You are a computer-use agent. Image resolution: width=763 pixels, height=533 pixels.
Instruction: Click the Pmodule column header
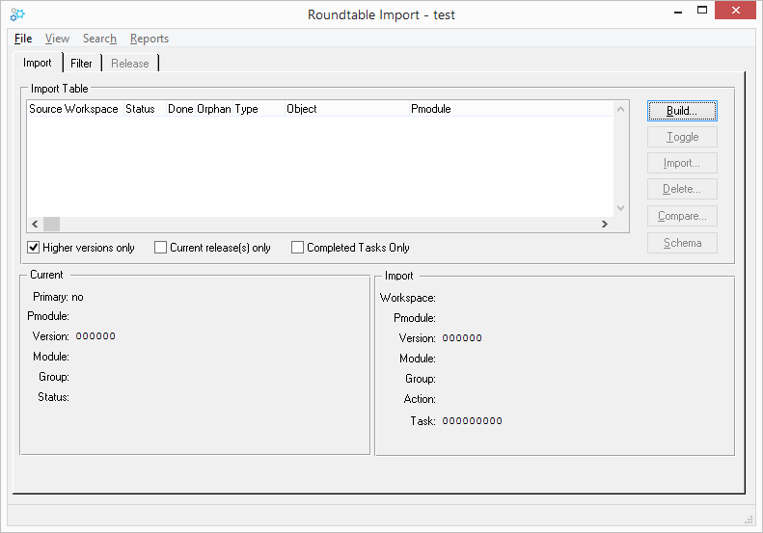pos(510,109)
